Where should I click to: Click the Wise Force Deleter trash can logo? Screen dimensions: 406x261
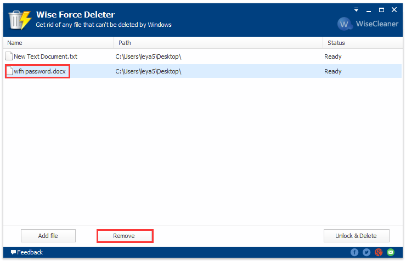[20, 20]
